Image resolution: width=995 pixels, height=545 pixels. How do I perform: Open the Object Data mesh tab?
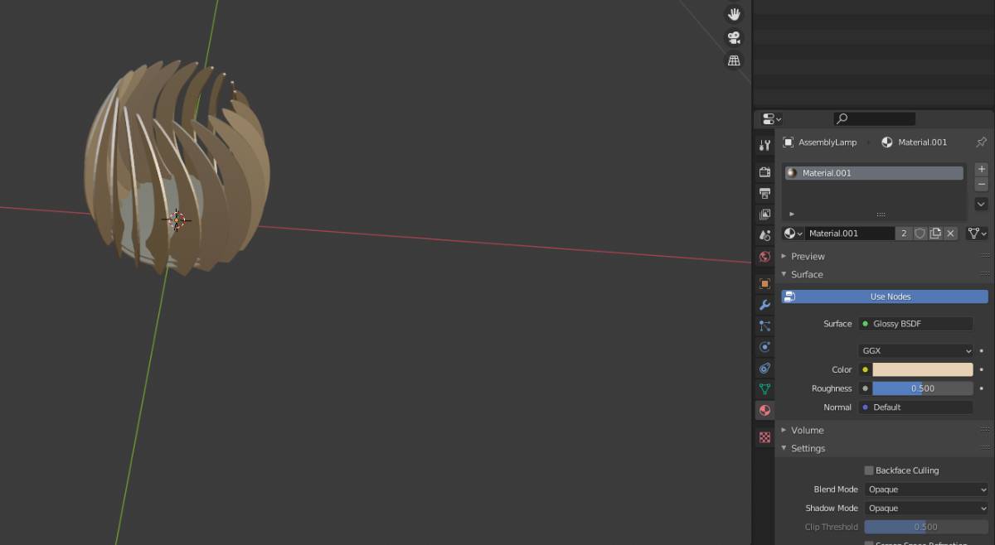(x=764, y=388)
